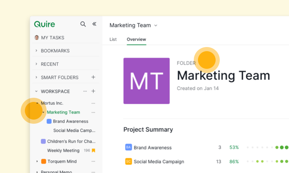This screenshot has height=173, width=289.
Task: Expand the Torquem Mind tree arrow
Action: click(37, 161)
